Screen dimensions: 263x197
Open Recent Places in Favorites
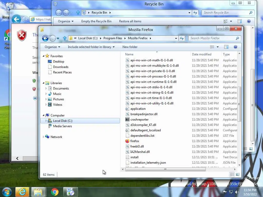[x=62, y=72]
